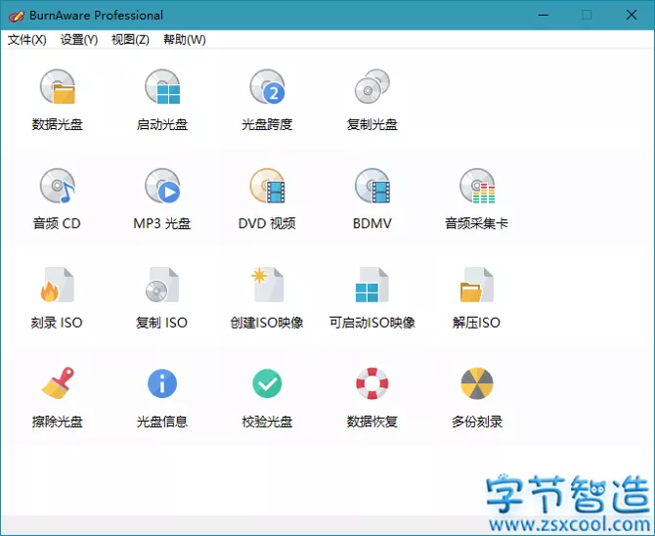
Task: Open the 设置(Y) menu
Action: [x=79, y=40]
